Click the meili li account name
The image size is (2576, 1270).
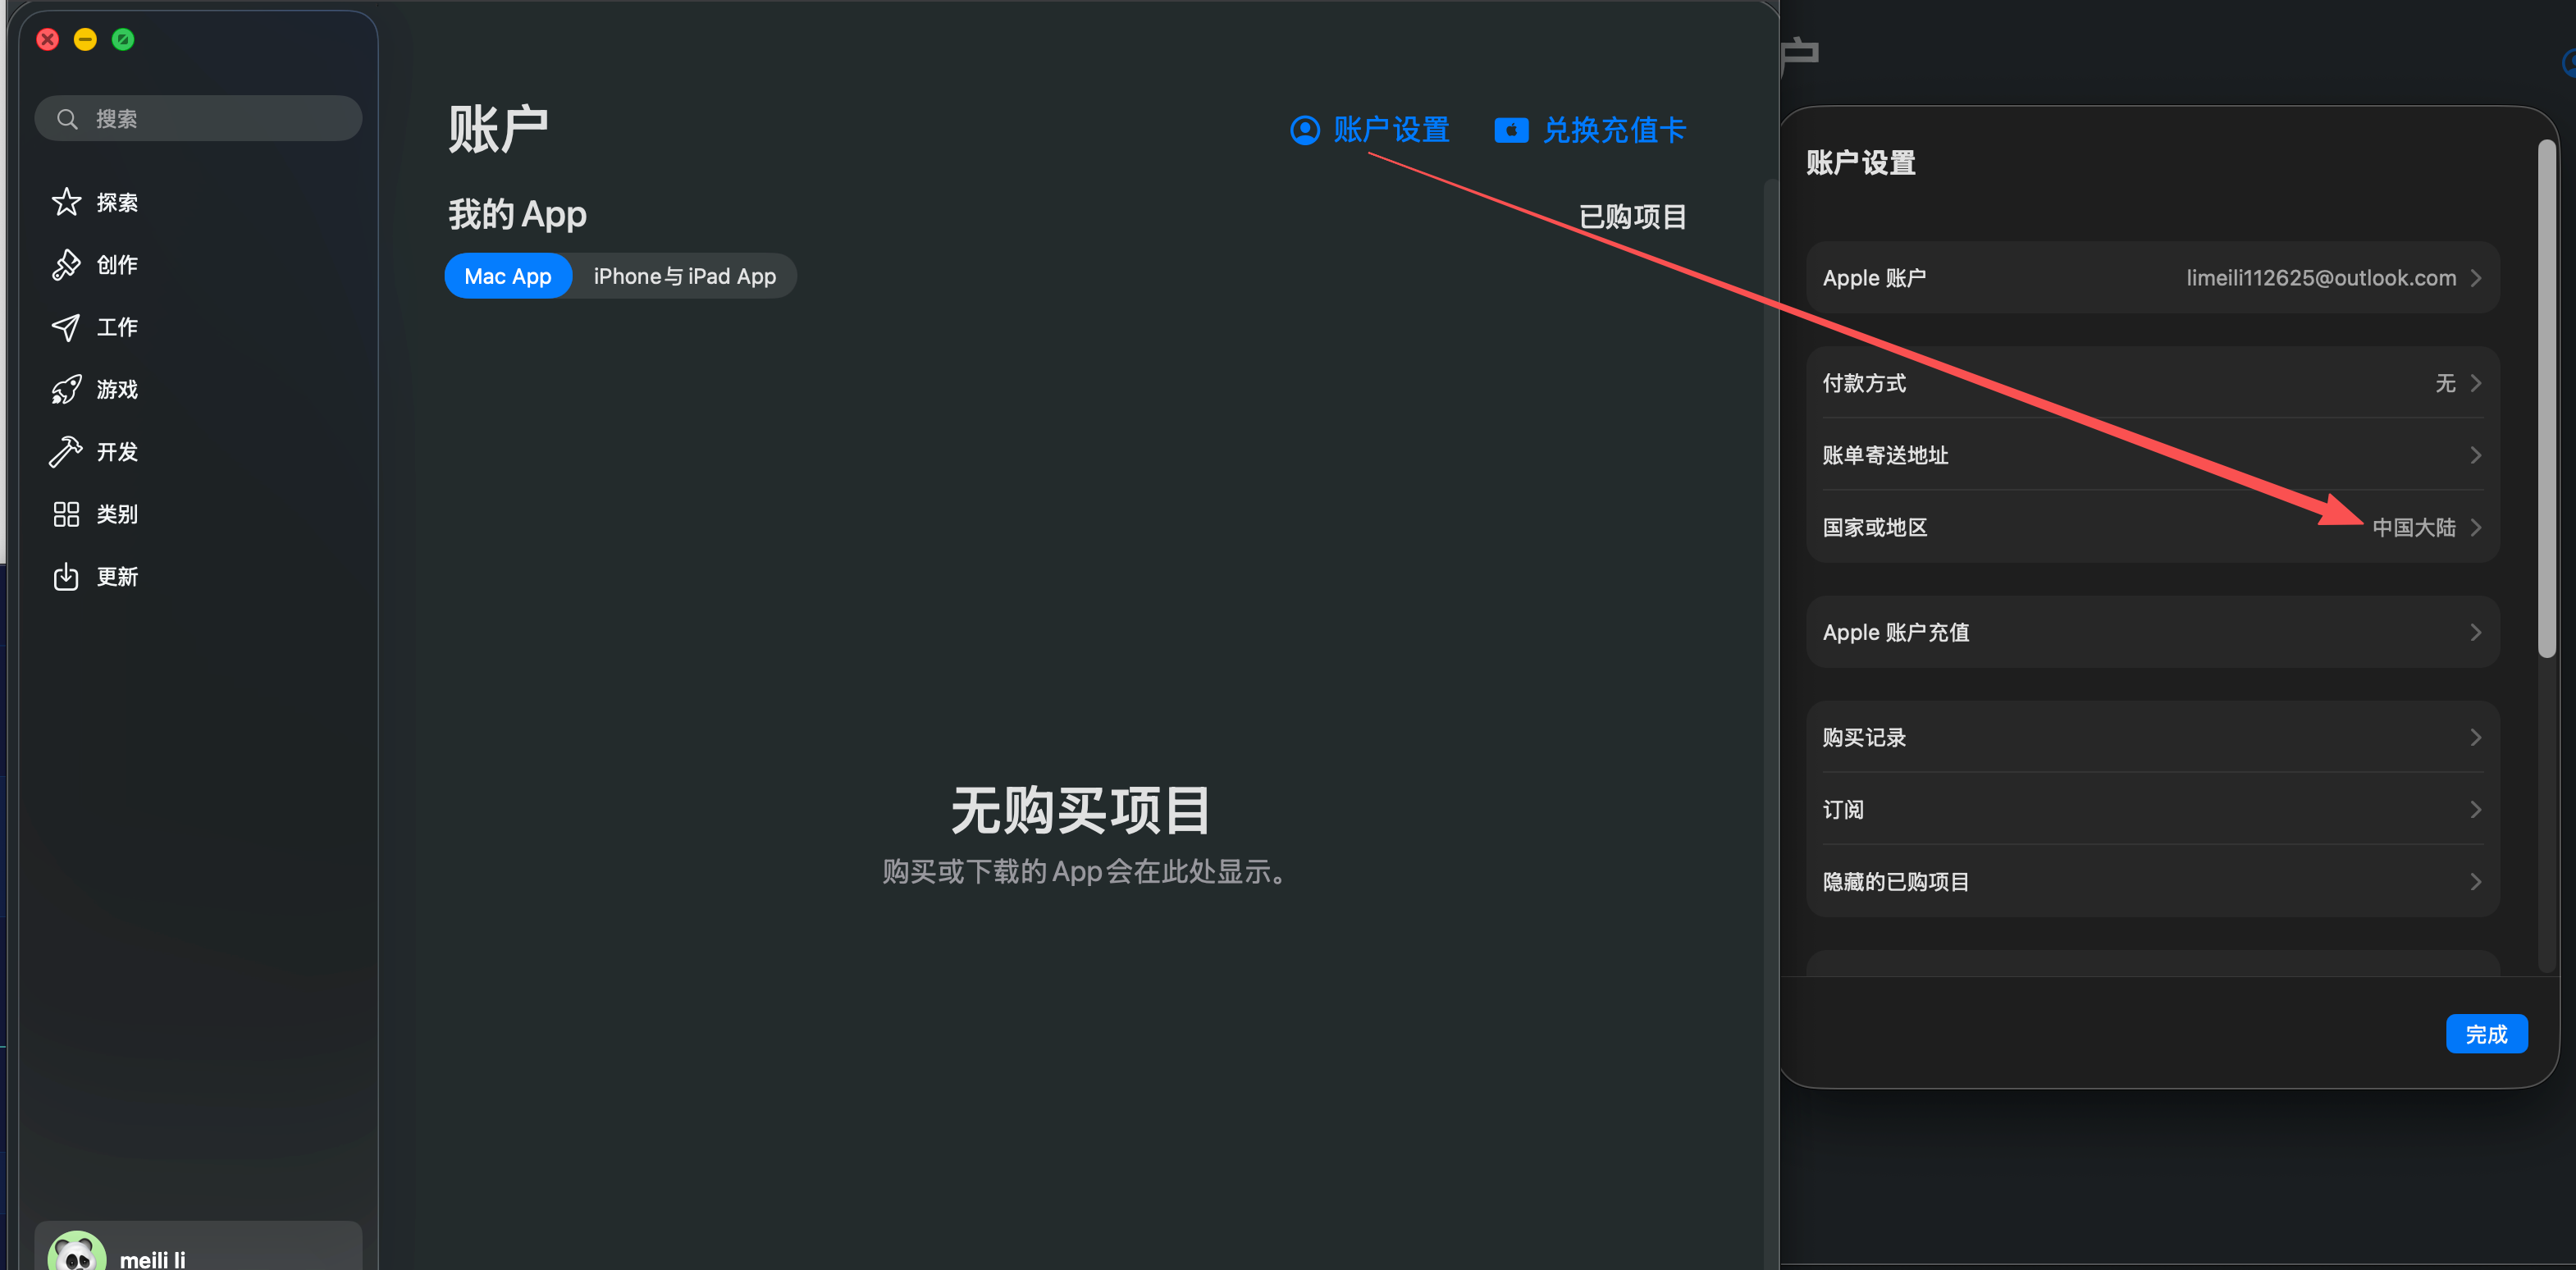(x=153, y=1259)
